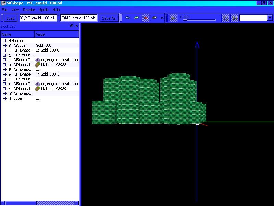Open the View menu
The height and width of the screenshot is (206, 274).
pyautogui.click(x=15, y=10)
